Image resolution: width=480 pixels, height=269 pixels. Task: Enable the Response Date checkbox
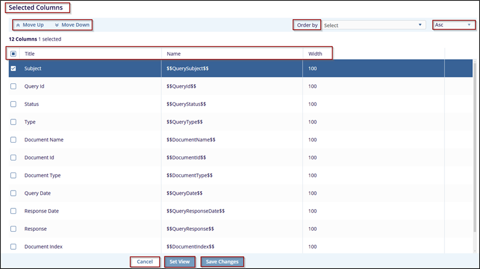14,211
